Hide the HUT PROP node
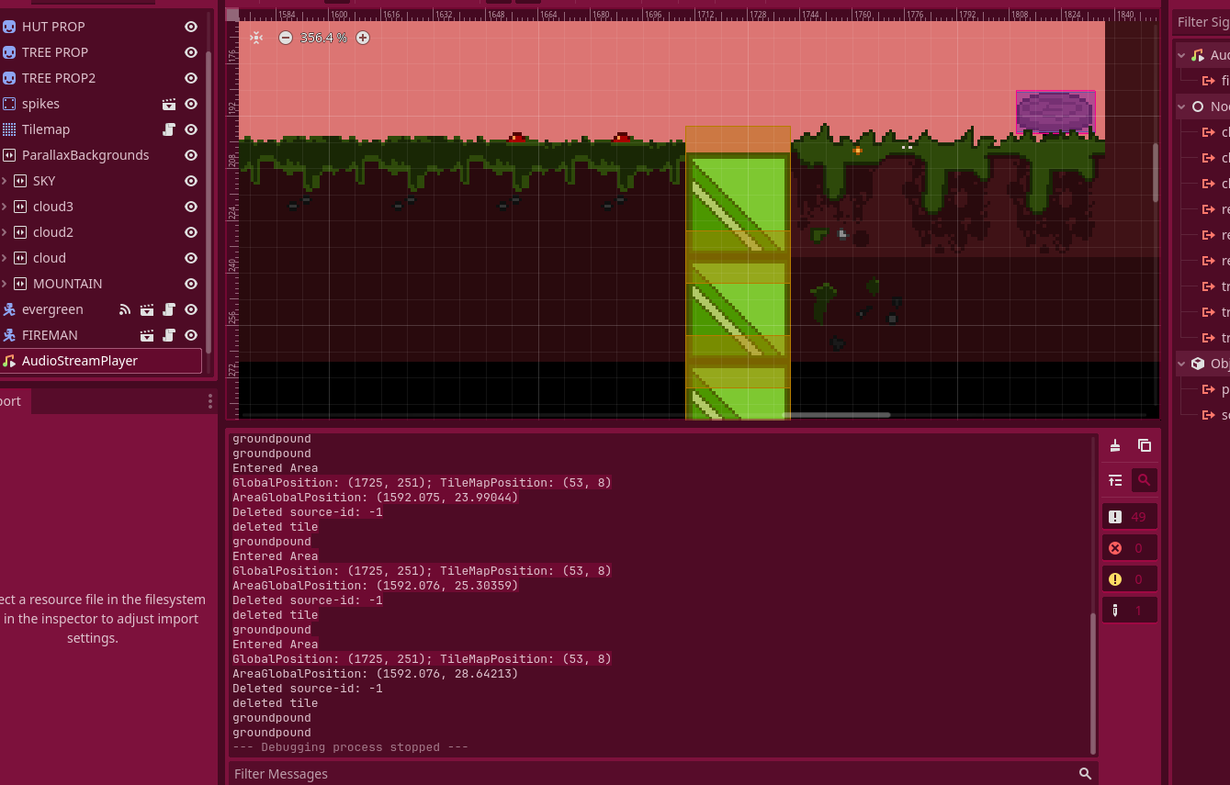This screenshot has height=785, width=1230. click(x=191, y=27)
